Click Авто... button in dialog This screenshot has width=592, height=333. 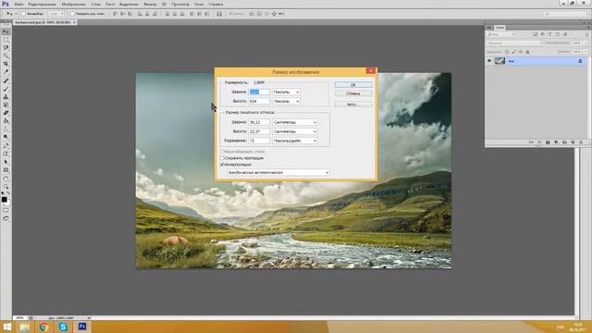point(353,105)
